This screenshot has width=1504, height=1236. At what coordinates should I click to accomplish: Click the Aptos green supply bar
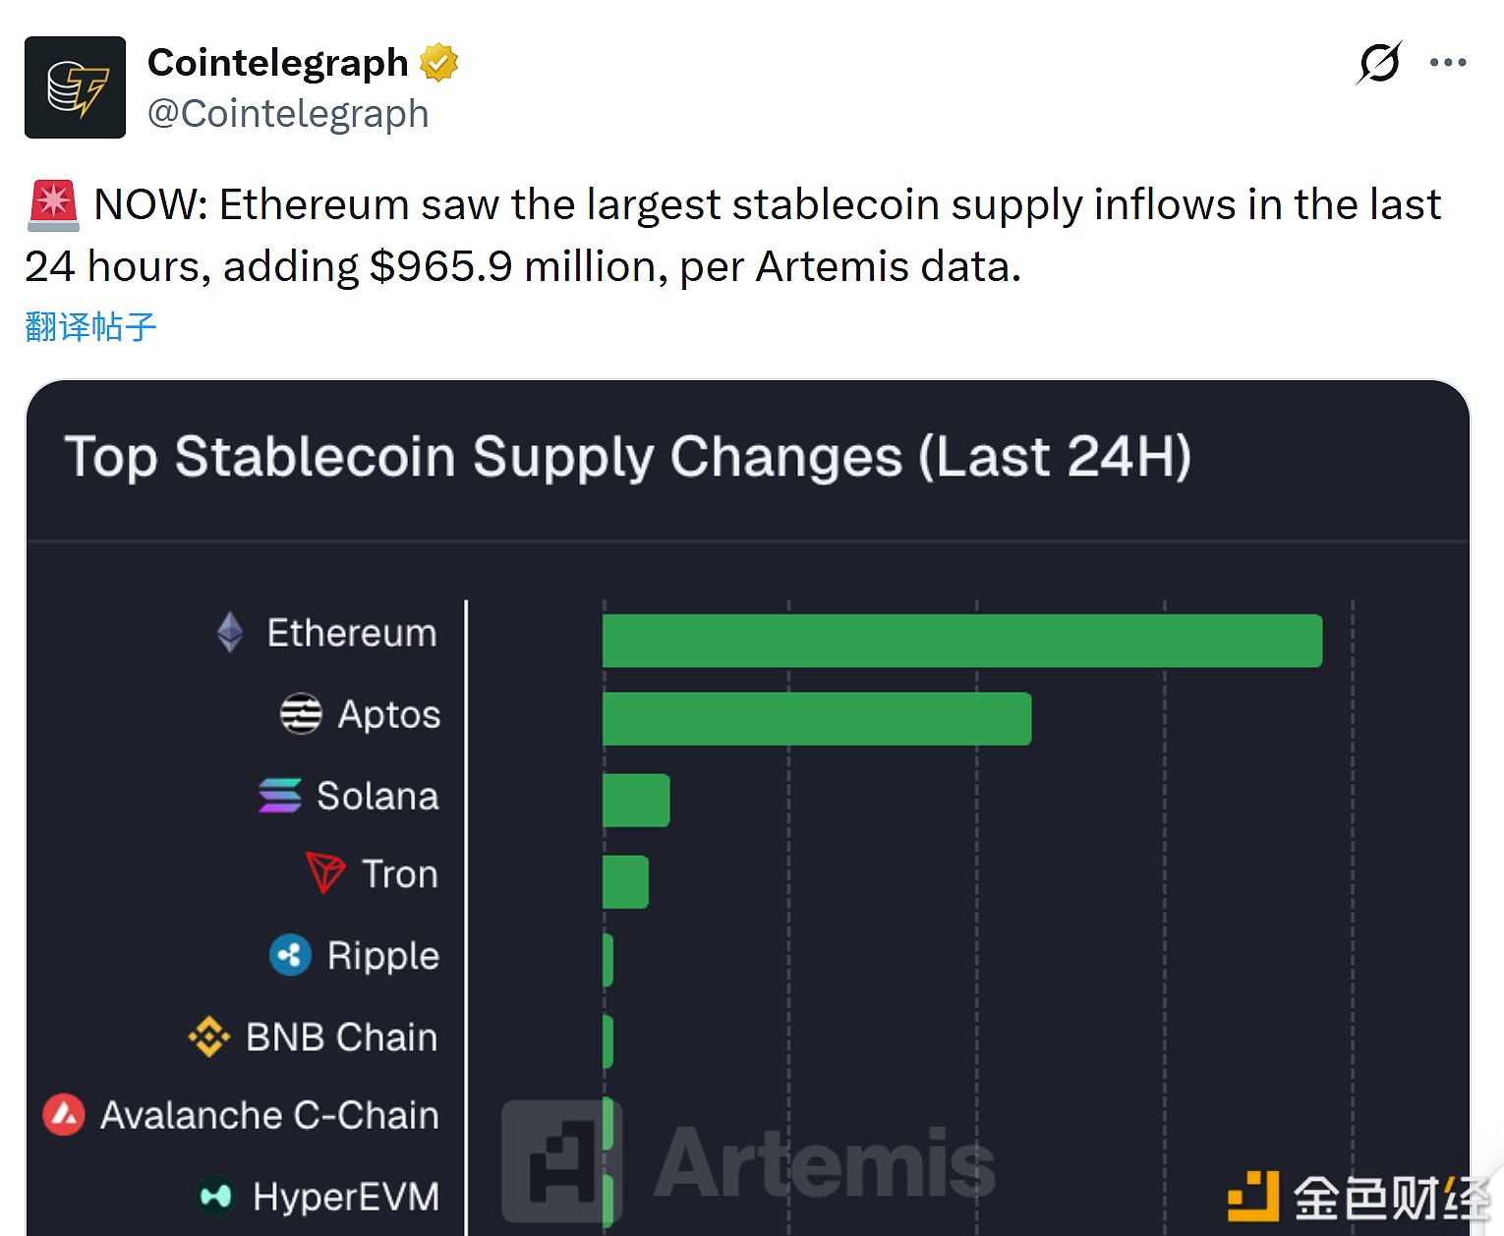[816, 719]
